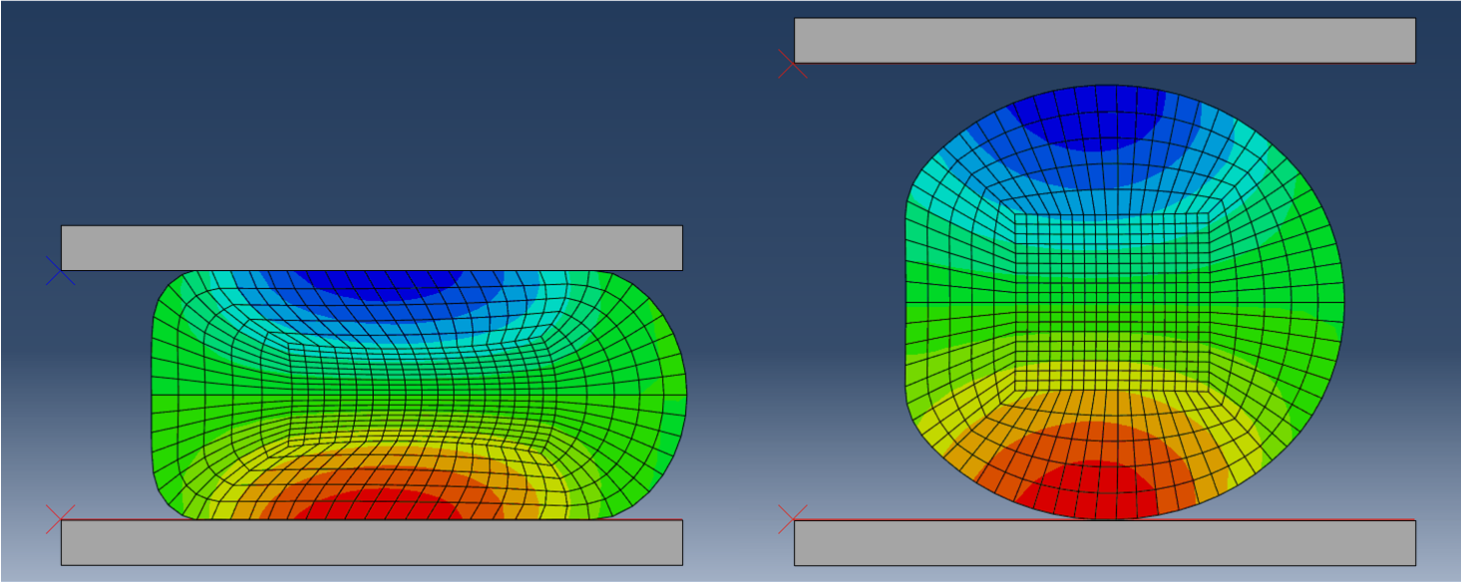Select the dense central mesh block of the right body
The height and width of the screenshot is (583, 1462).
1112,302
